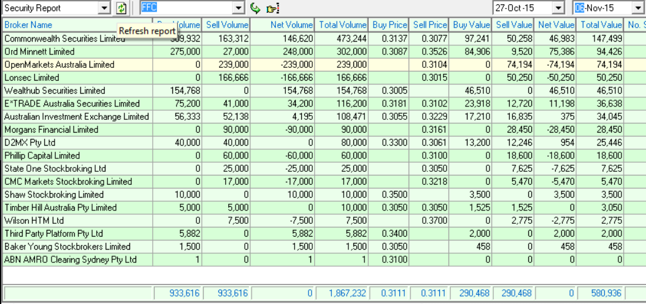Click the pointing hand icon in the toolbar
The width and height of the screenshot is (646, 304).
(272, 8)
